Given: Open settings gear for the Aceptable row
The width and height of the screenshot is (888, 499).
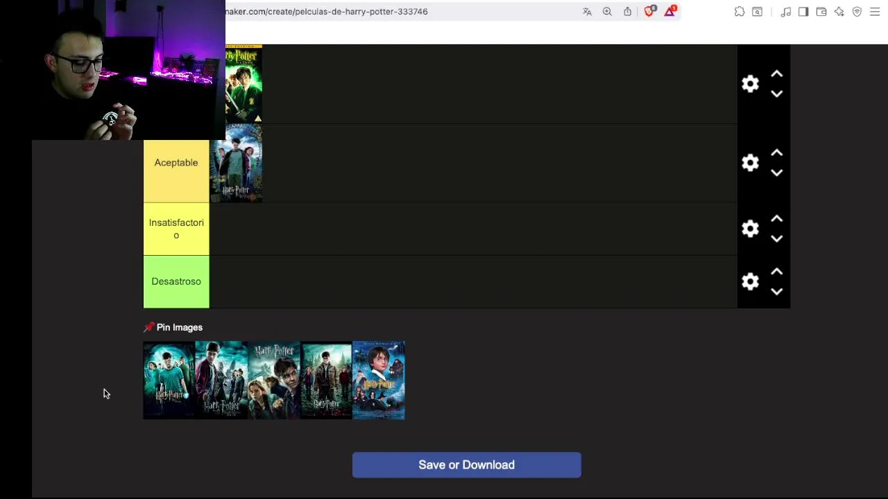Looking at the screenshot, I should 750,163.
